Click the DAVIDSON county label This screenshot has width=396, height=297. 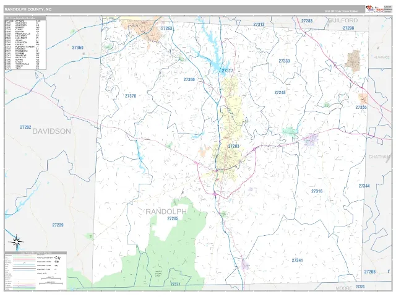(x=52, y=131)
